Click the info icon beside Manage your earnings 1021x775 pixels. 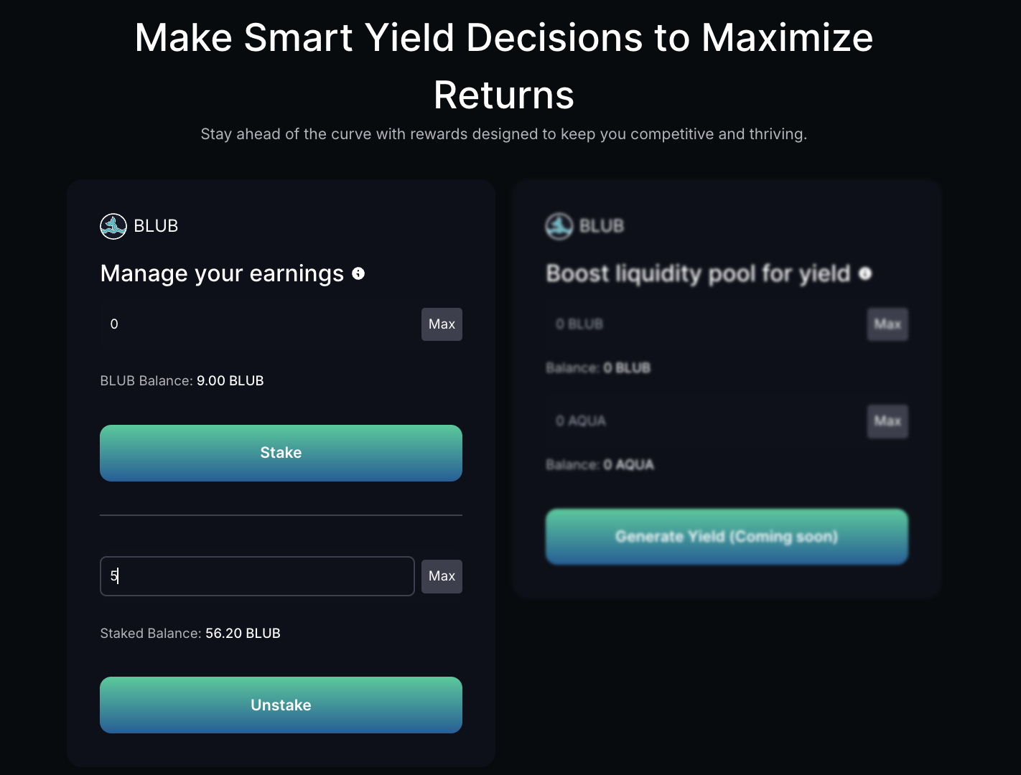coord(358,273)
